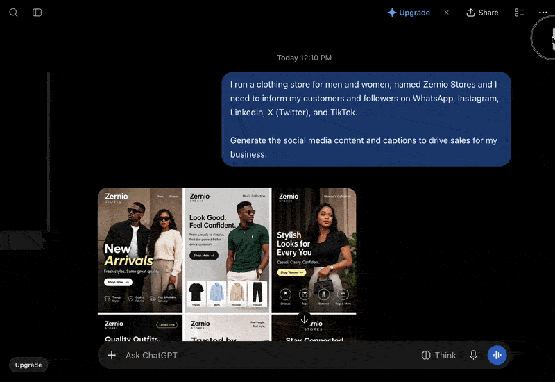
Task: Open the three-dot more options menu
Action: point(543,13)
